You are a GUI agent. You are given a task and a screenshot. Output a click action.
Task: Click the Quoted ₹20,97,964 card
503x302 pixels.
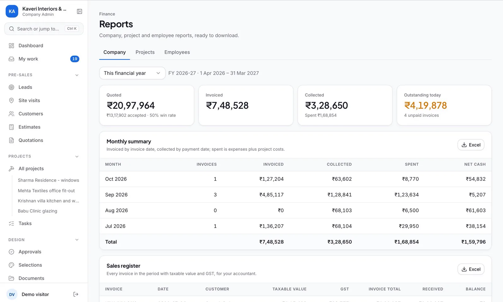[x=147, y=105]
